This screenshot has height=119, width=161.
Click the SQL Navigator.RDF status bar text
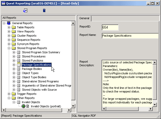click(x=84, y=116)
